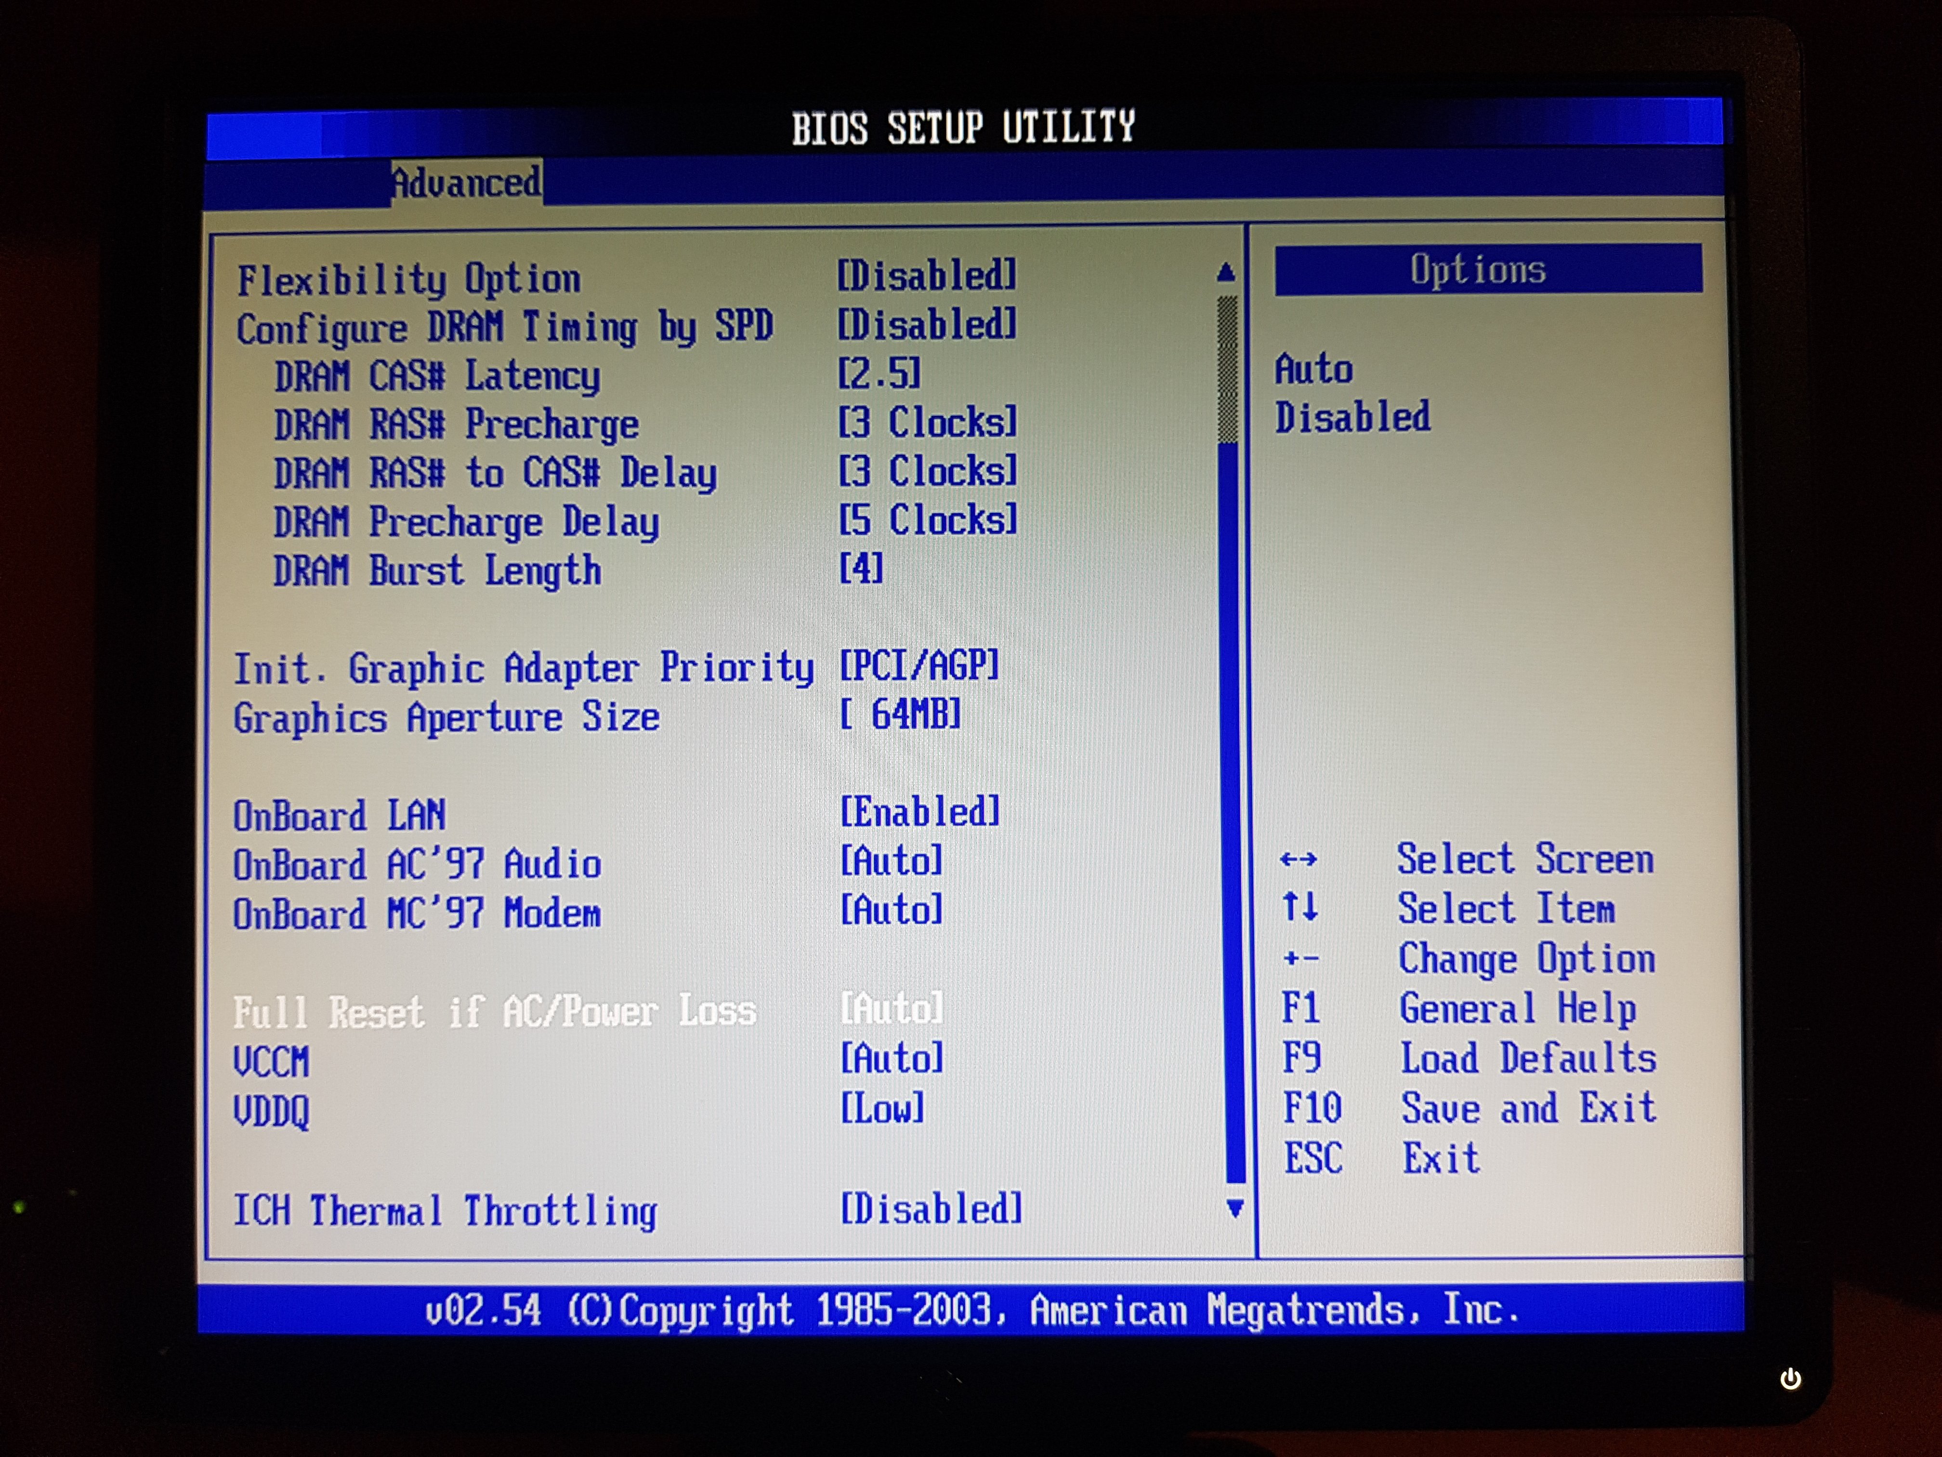Toggle OnBoard LAN Enabled value
The image size is (1942, 1457).
coord(919,812)
